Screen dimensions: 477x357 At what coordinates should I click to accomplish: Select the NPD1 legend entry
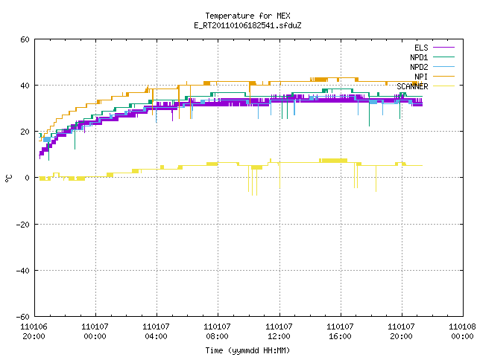pos(419,57)
